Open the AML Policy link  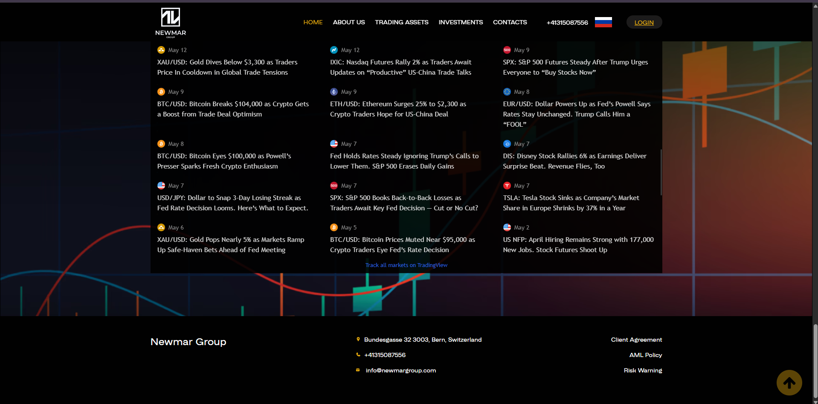pos(646,355)
